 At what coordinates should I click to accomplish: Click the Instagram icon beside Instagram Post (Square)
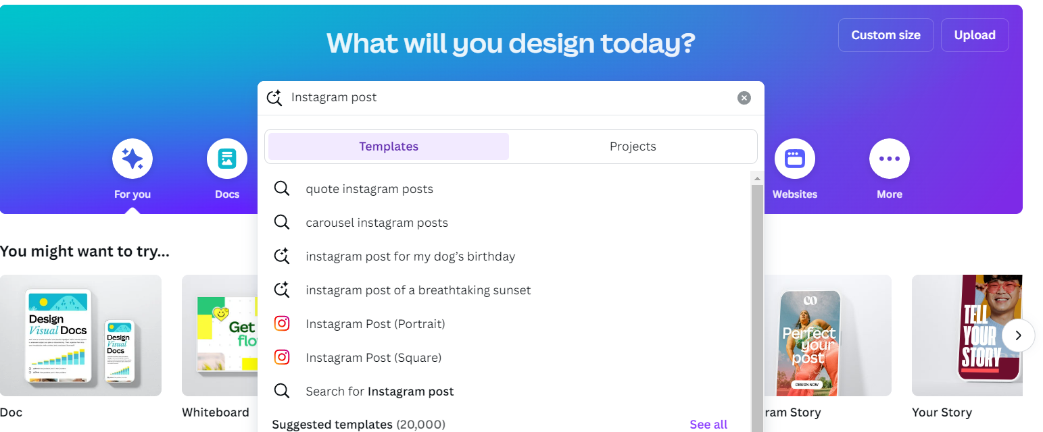click(x=282, y=357)
